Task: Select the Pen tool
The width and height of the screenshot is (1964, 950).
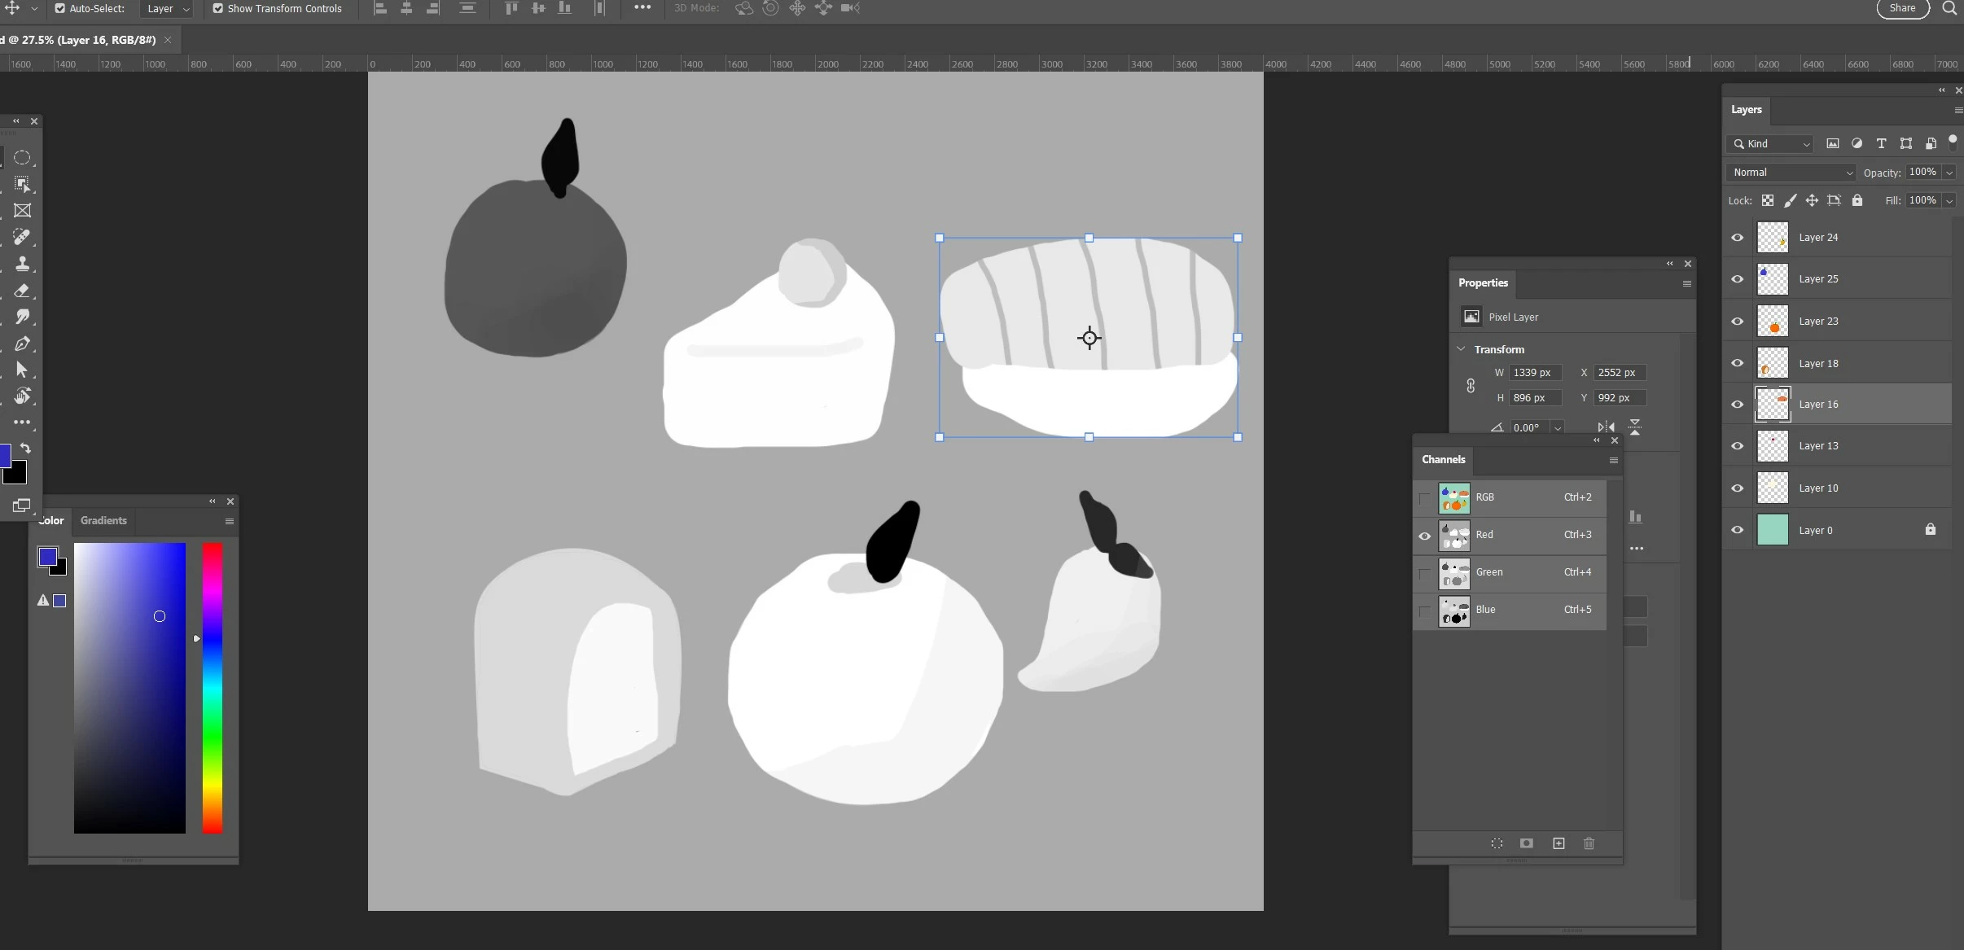Action: (x=22, y=344)
